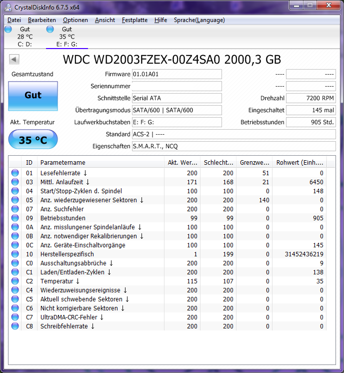
Task: Click the Eigenschaften field S.M.A.R.T., NCQ
Action: coord(234,146)
